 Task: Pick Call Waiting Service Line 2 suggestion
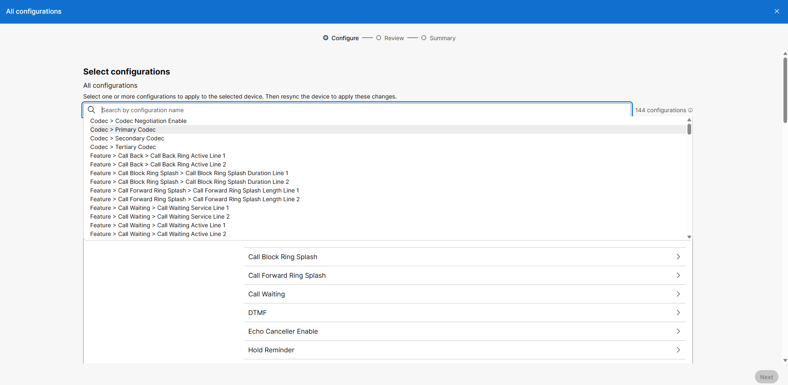pyautogui.click(x=160, y=217)
